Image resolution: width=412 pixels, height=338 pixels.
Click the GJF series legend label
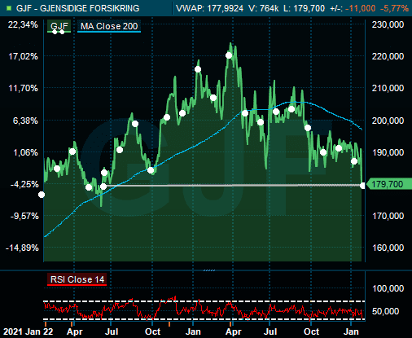click(59, 26)
